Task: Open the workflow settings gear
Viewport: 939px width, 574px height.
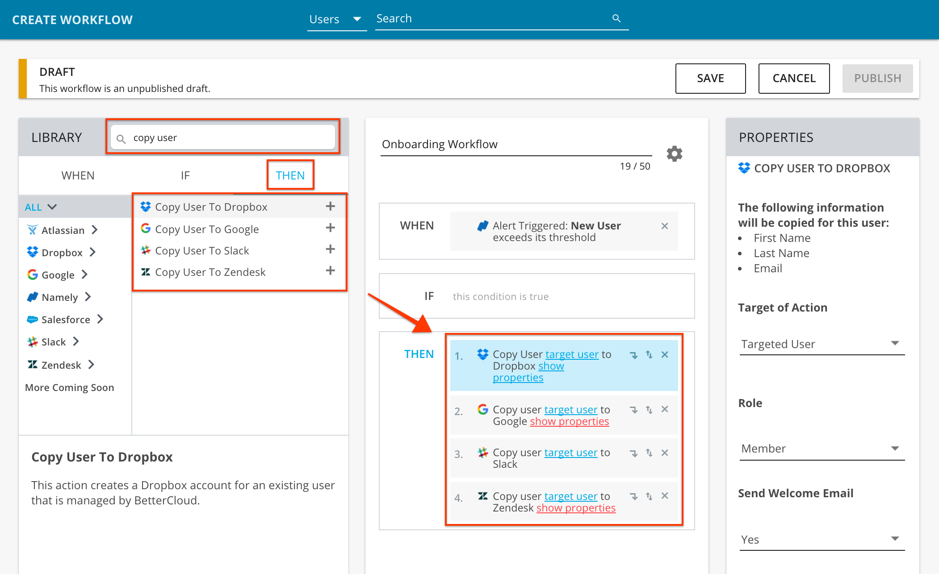Action: (x=675, y=154)
